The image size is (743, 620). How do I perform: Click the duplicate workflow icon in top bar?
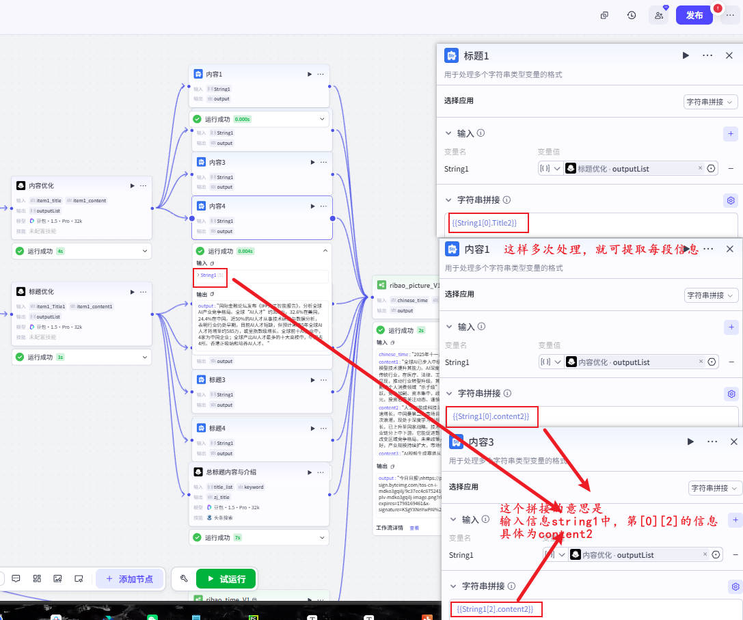[x=604, y=15]
